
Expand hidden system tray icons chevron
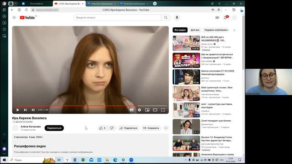(x=186, y=160)
